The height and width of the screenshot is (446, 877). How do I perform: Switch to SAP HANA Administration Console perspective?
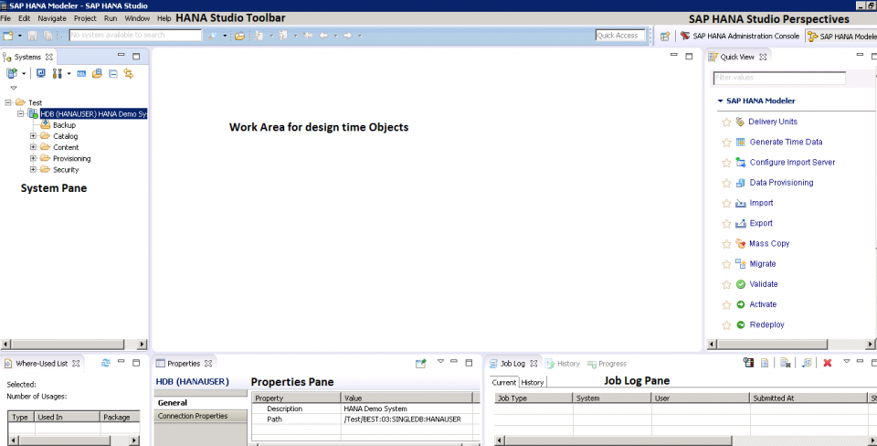pyautogui.click(x=745, y=37)
